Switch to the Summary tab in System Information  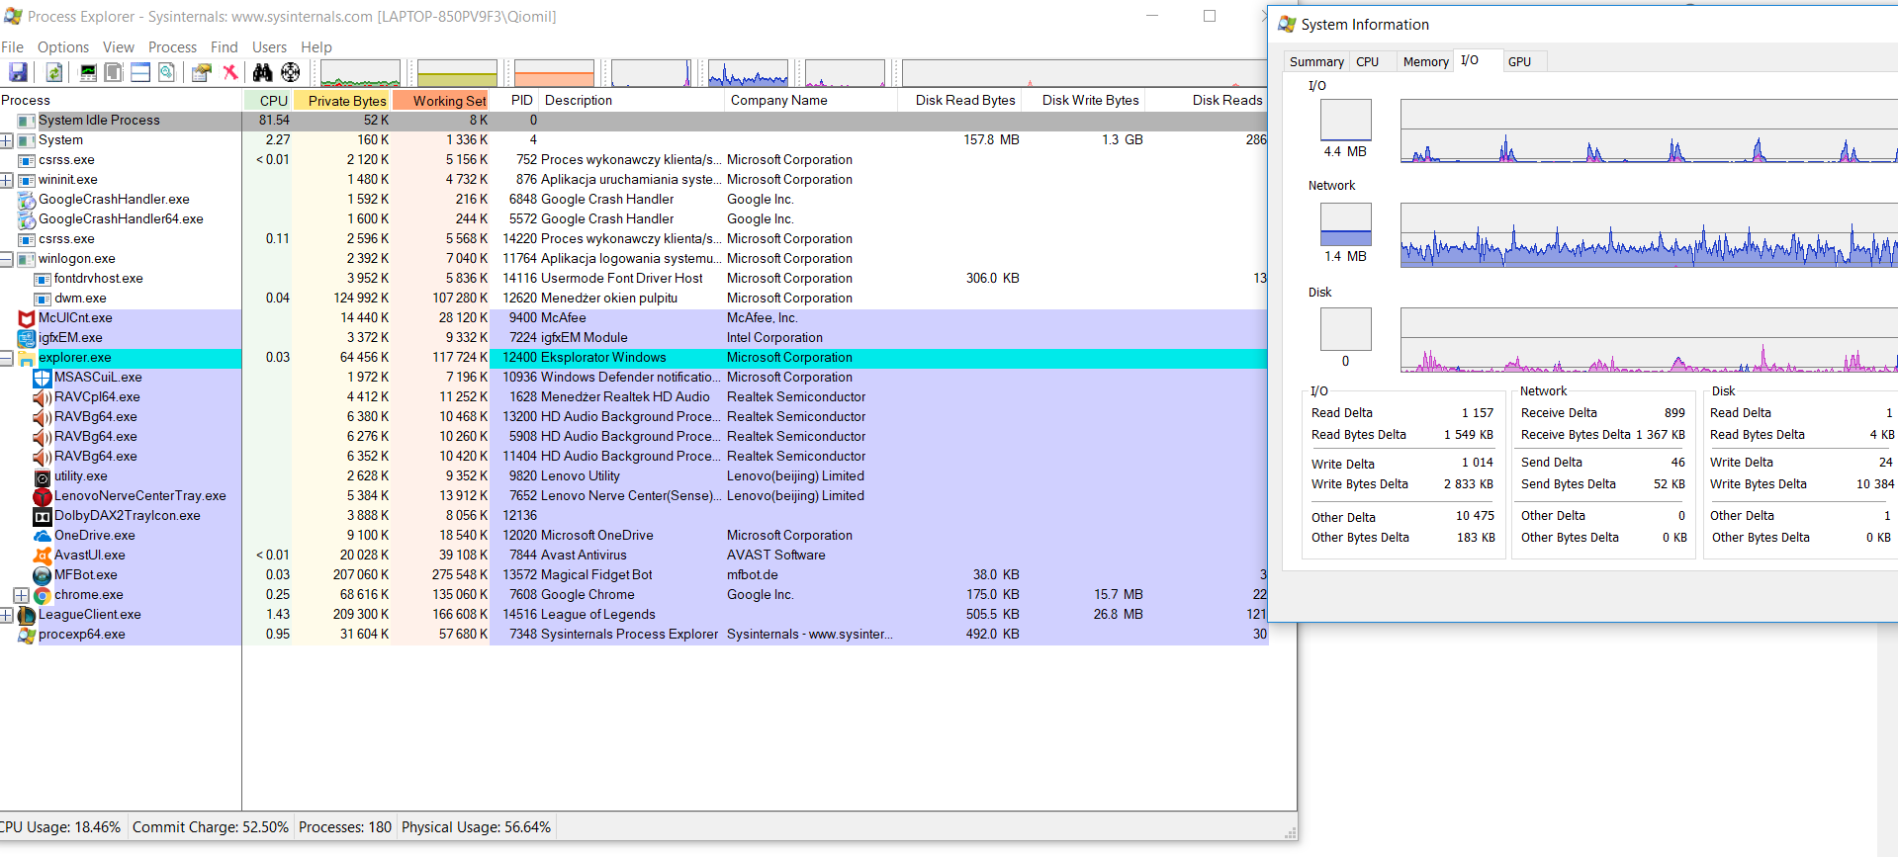[1316, 61]
